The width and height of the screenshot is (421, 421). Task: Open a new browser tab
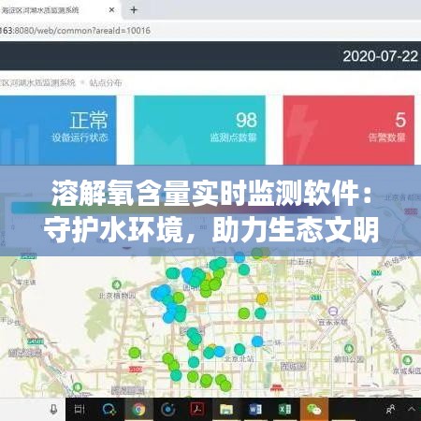134,10
